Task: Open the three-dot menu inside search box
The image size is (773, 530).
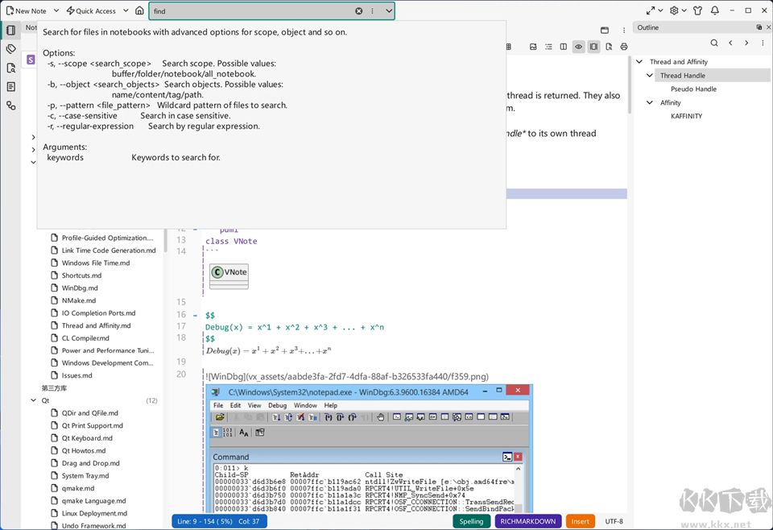Action: [x=372, y=10]
